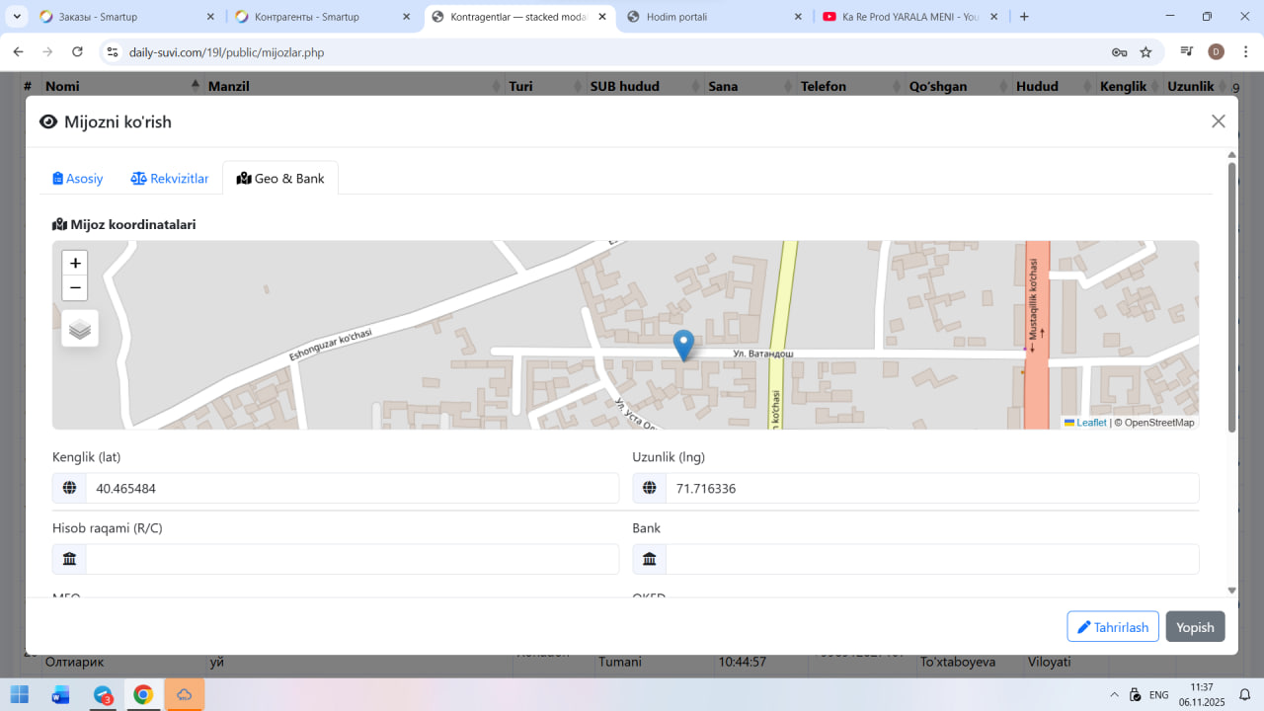Close the Mijozni ko'rish dialog with X
Screen dimensions: 1264x711
1219,121
